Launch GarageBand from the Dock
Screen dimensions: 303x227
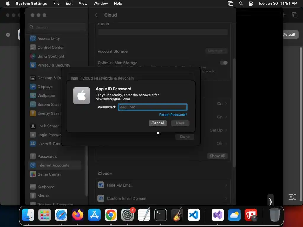[177, 215]
